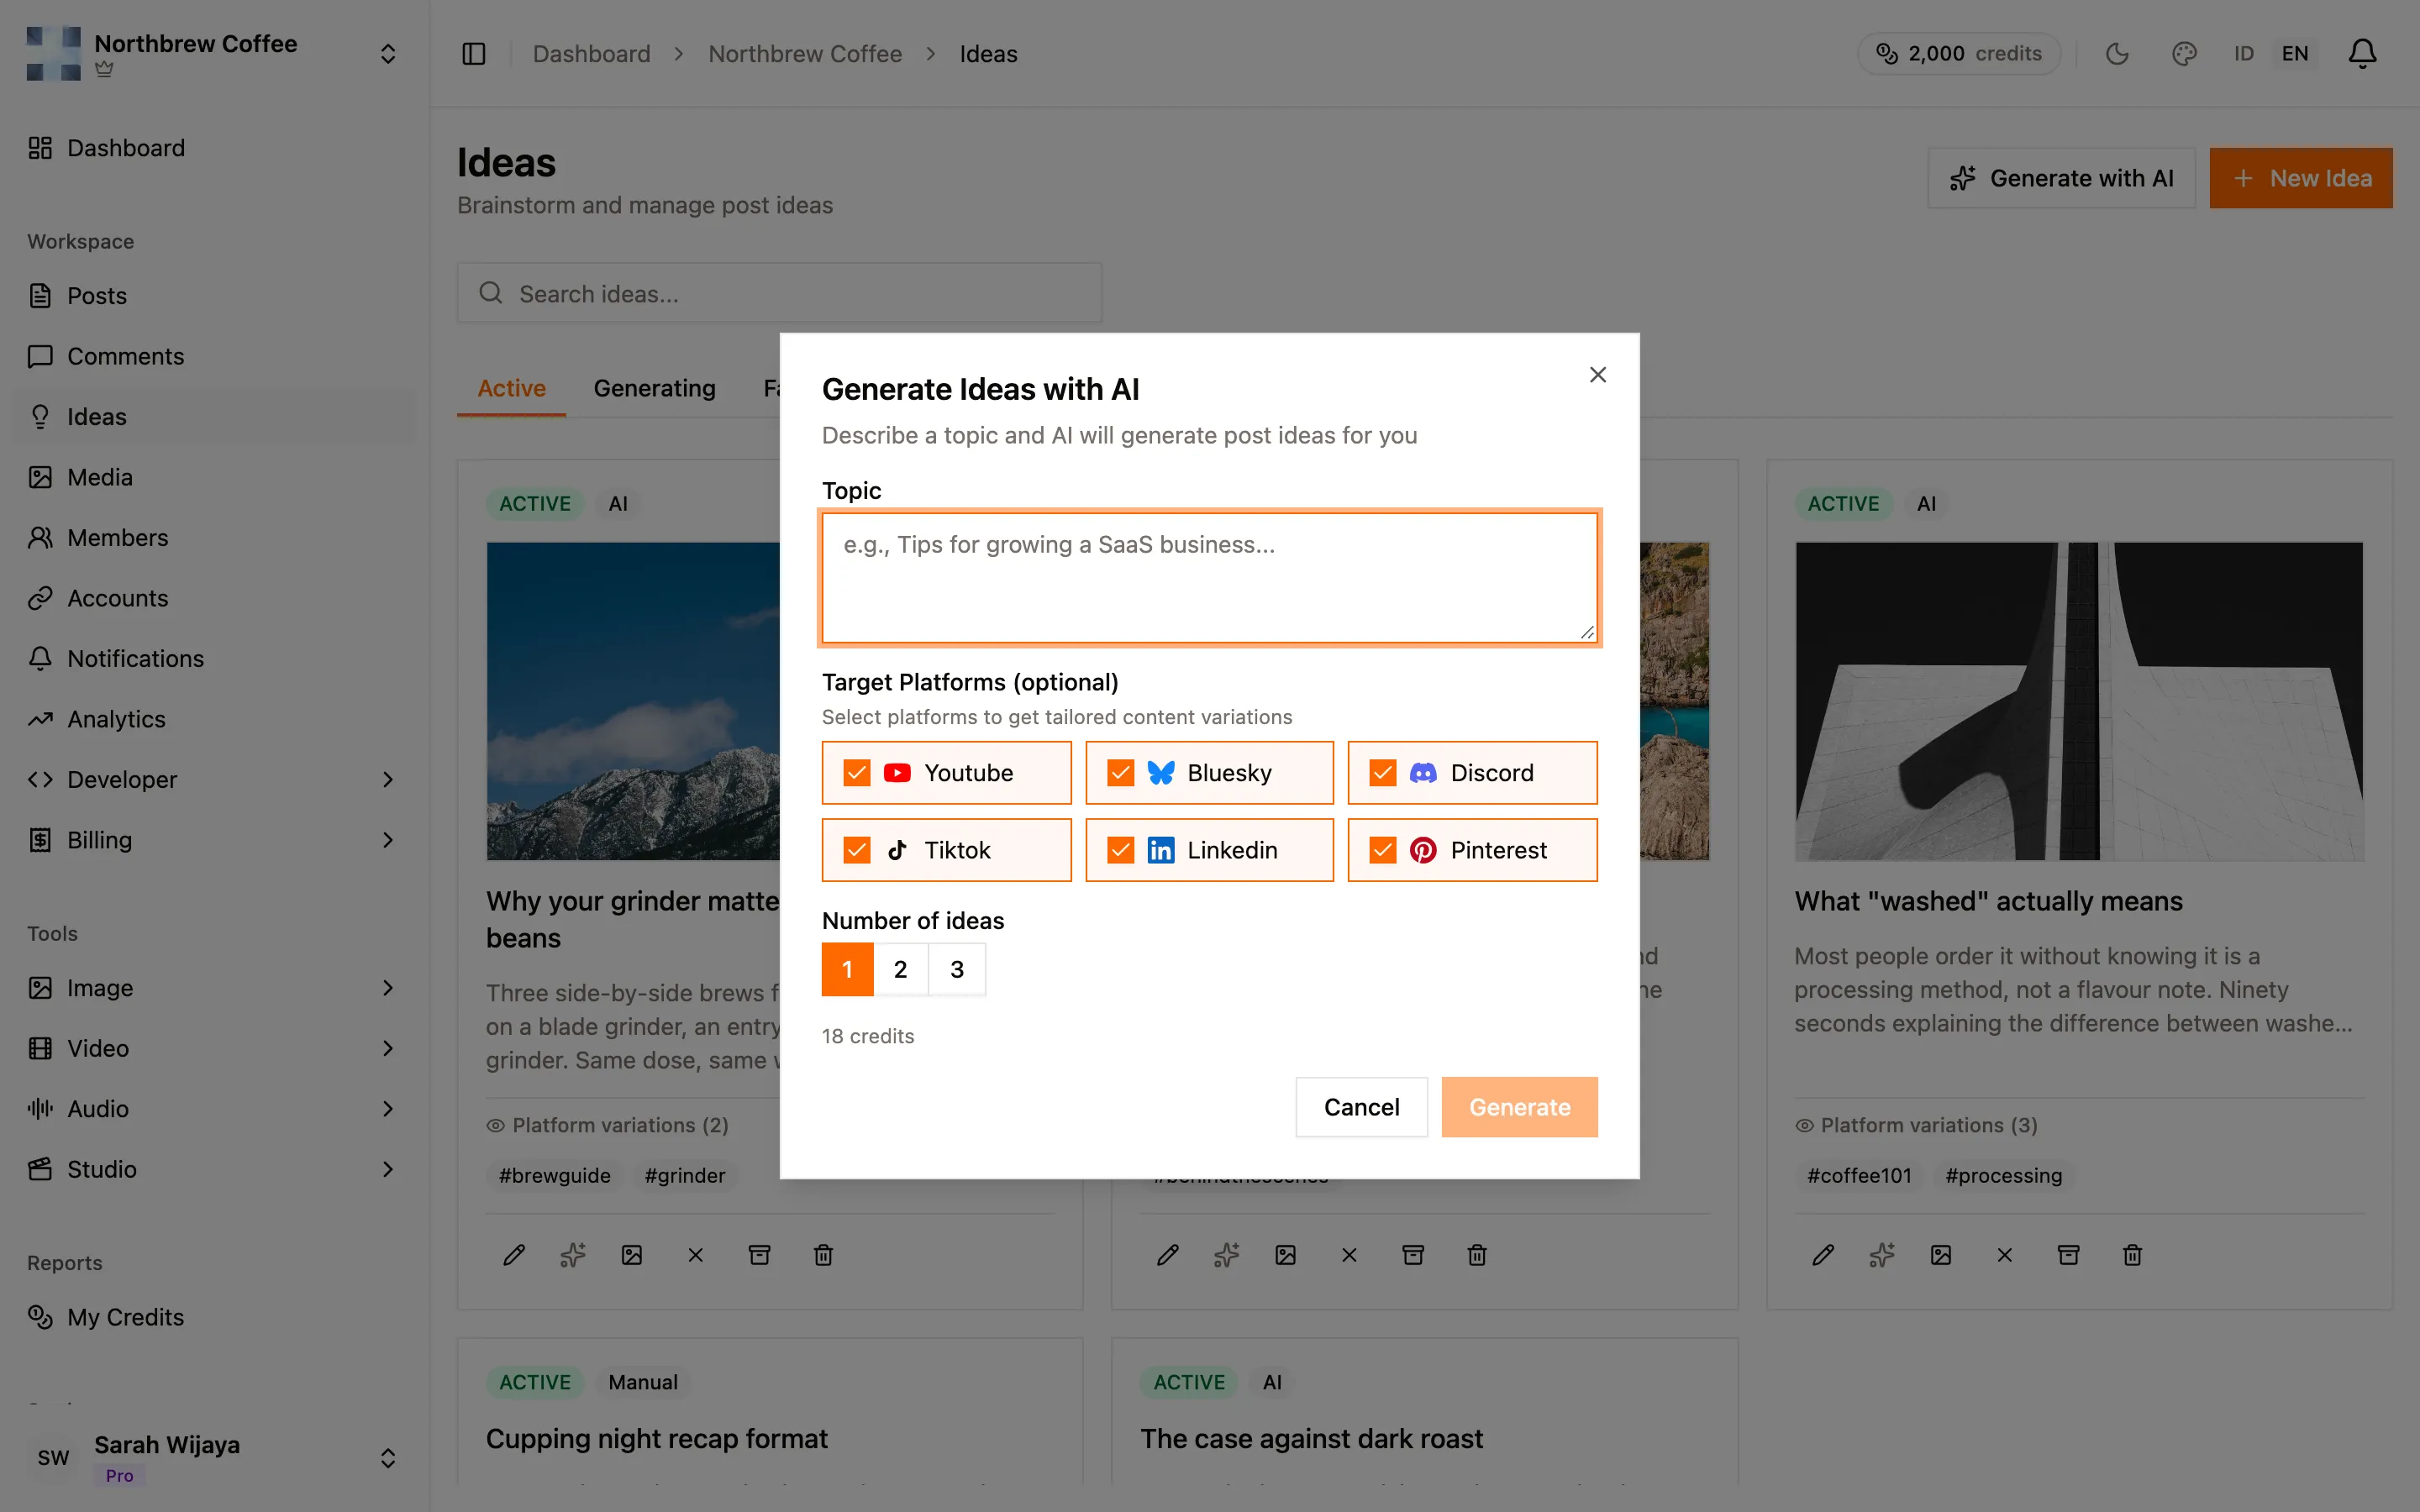The width and height of the screenshot is (2420, 1512).
Task: Click the Search ideas field
Action: (779, 293)
